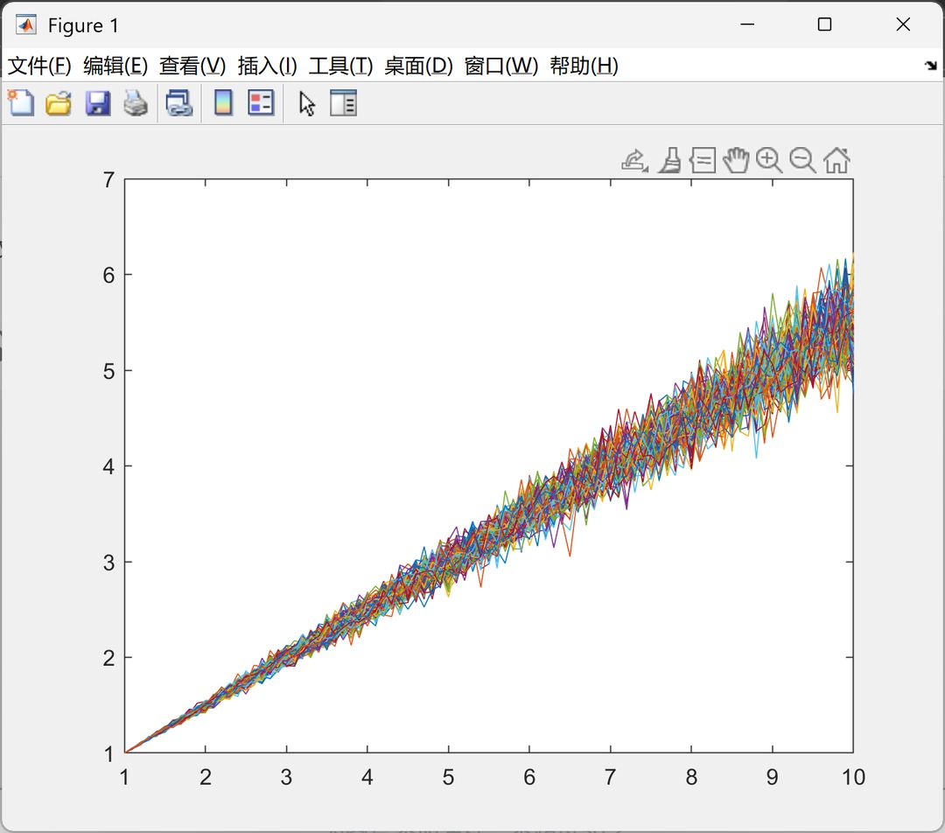Toggle the pan hand tool
Viewport: 945px width, 833px height.
click(736, 160)
